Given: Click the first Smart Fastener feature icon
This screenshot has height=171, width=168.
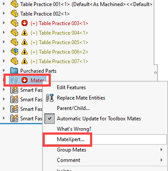Looking at the screenshot, I should point(14,90).
